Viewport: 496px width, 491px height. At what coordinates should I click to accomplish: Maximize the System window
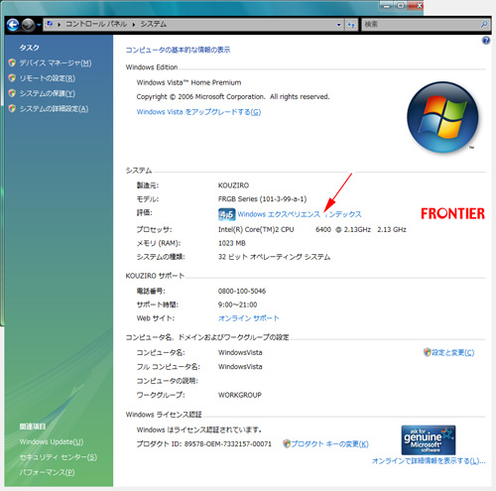coord(401,6)
